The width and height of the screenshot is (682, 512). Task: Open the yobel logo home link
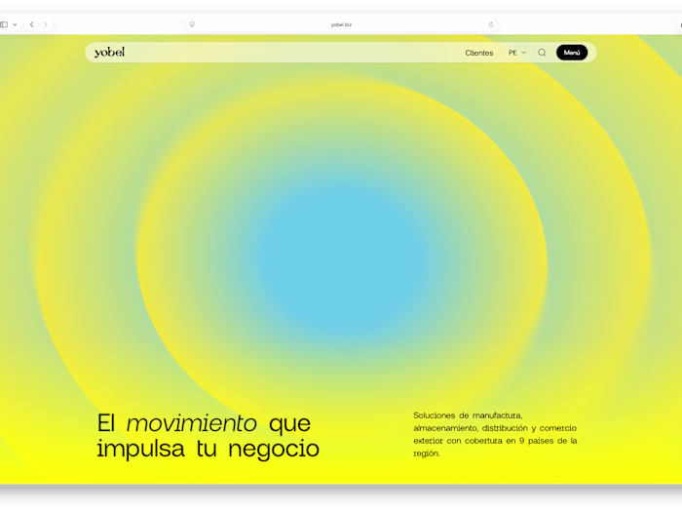[109, 53]
